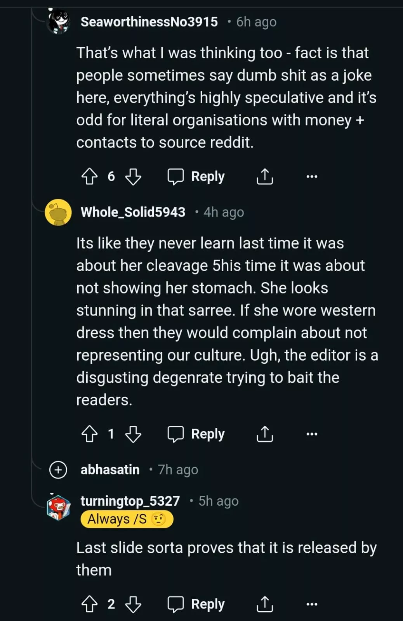Reply to turningtop_5327's comment
Screen dimensions: 403x621
(x=196, y=604)
